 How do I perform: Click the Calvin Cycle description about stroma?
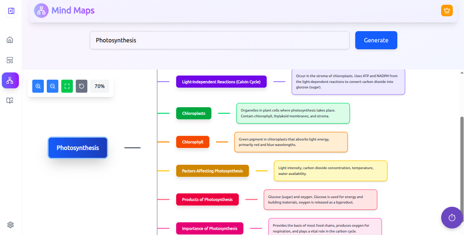pyautogui.click(x=348, y=82)
